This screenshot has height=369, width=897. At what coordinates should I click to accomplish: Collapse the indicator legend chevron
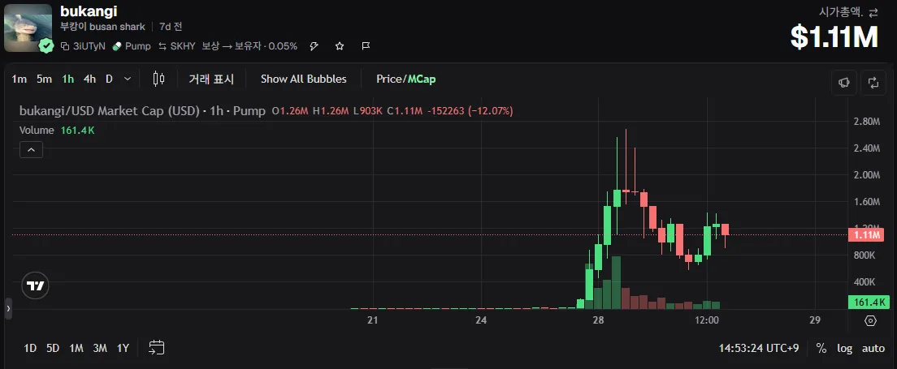pos(31,150)
